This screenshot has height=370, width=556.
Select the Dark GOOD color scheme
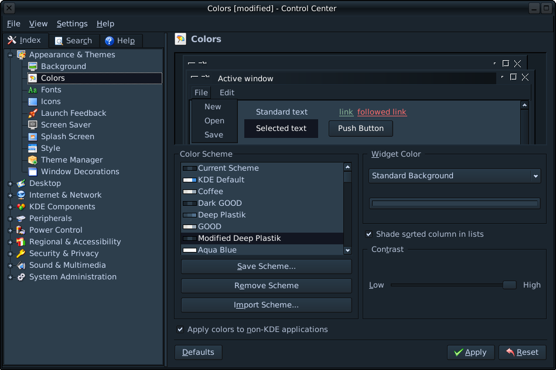[262, 203]
